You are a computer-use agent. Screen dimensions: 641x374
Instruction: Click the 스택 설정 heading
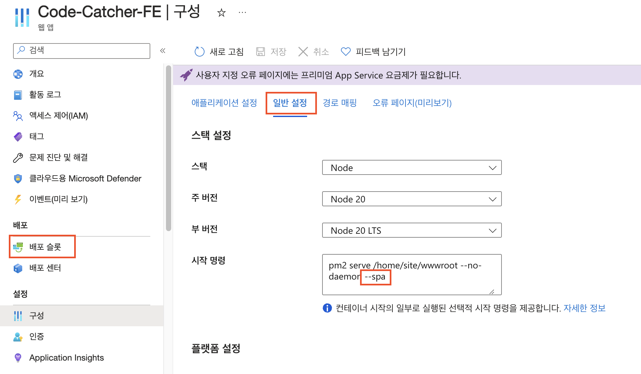211,135
